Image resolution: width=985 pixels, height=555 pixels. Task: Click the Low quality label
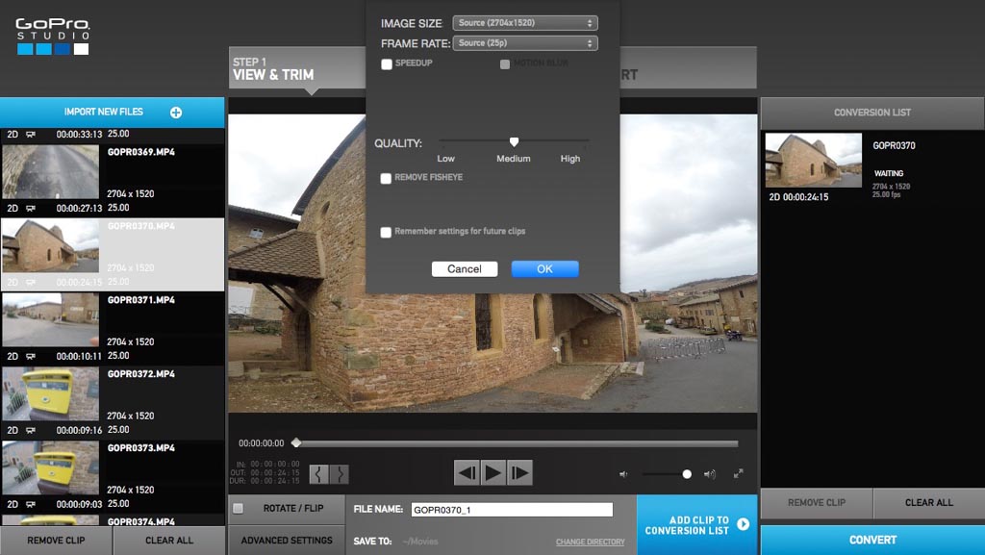[446, 159]
